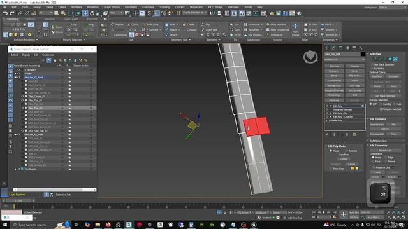Enable the Show Cage checkbox
Screen dimensions: 408x229
tap(331, 169)
